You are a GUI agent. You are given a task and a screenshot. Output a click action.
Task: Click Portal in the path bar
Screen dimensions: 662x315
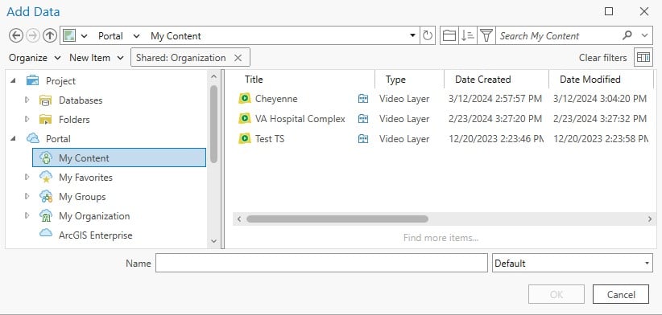click(x=110, y=36)
